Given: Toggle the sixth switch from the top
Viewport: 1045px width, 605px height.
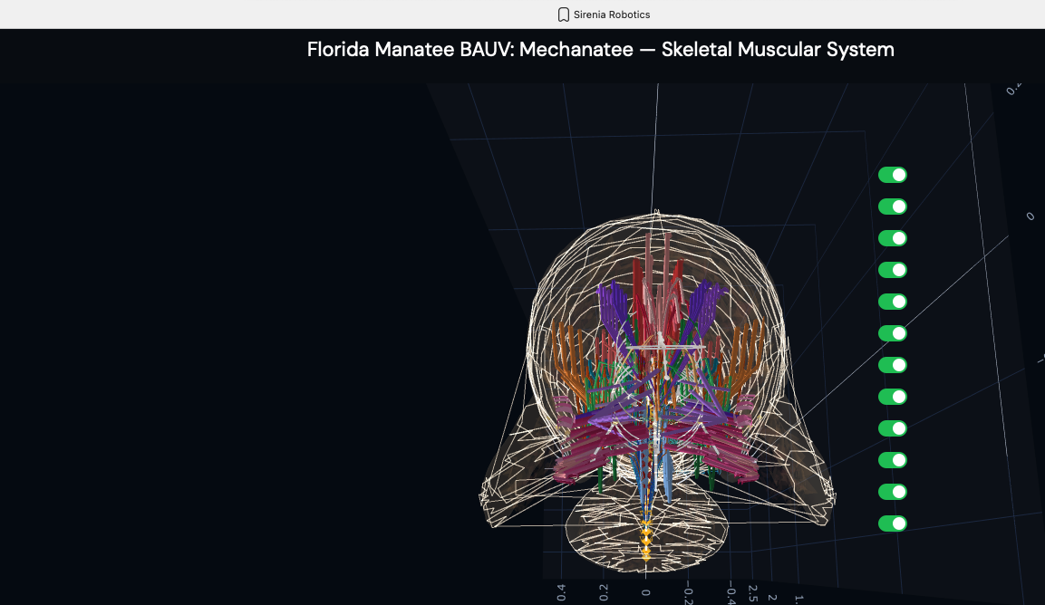Looking at the screenshot, I should point(893,333).
